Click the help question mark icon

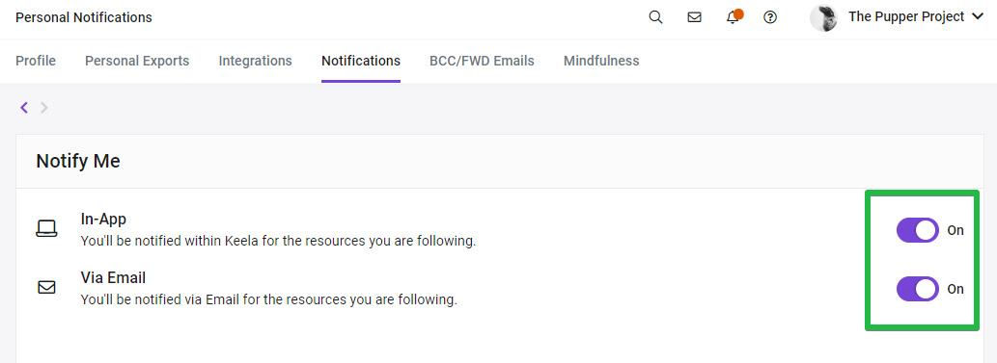pyautogui.click(x=770, y=17)
